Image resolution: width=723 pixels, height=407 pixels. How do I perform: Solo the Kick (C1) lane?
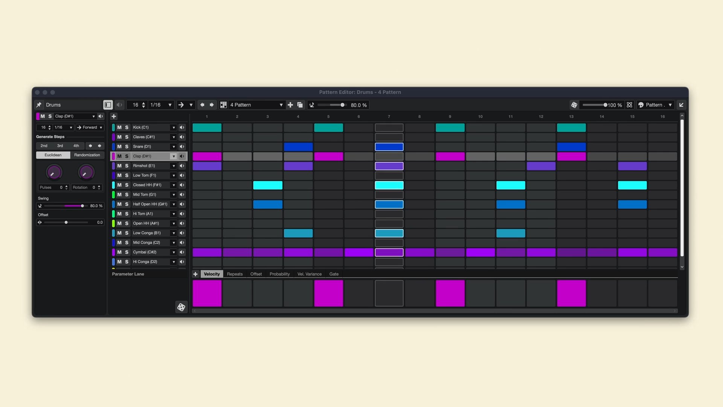(x=127, y=127)
